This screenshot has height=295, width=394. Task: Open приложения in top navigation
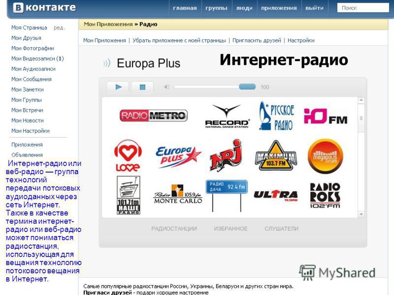279,8
